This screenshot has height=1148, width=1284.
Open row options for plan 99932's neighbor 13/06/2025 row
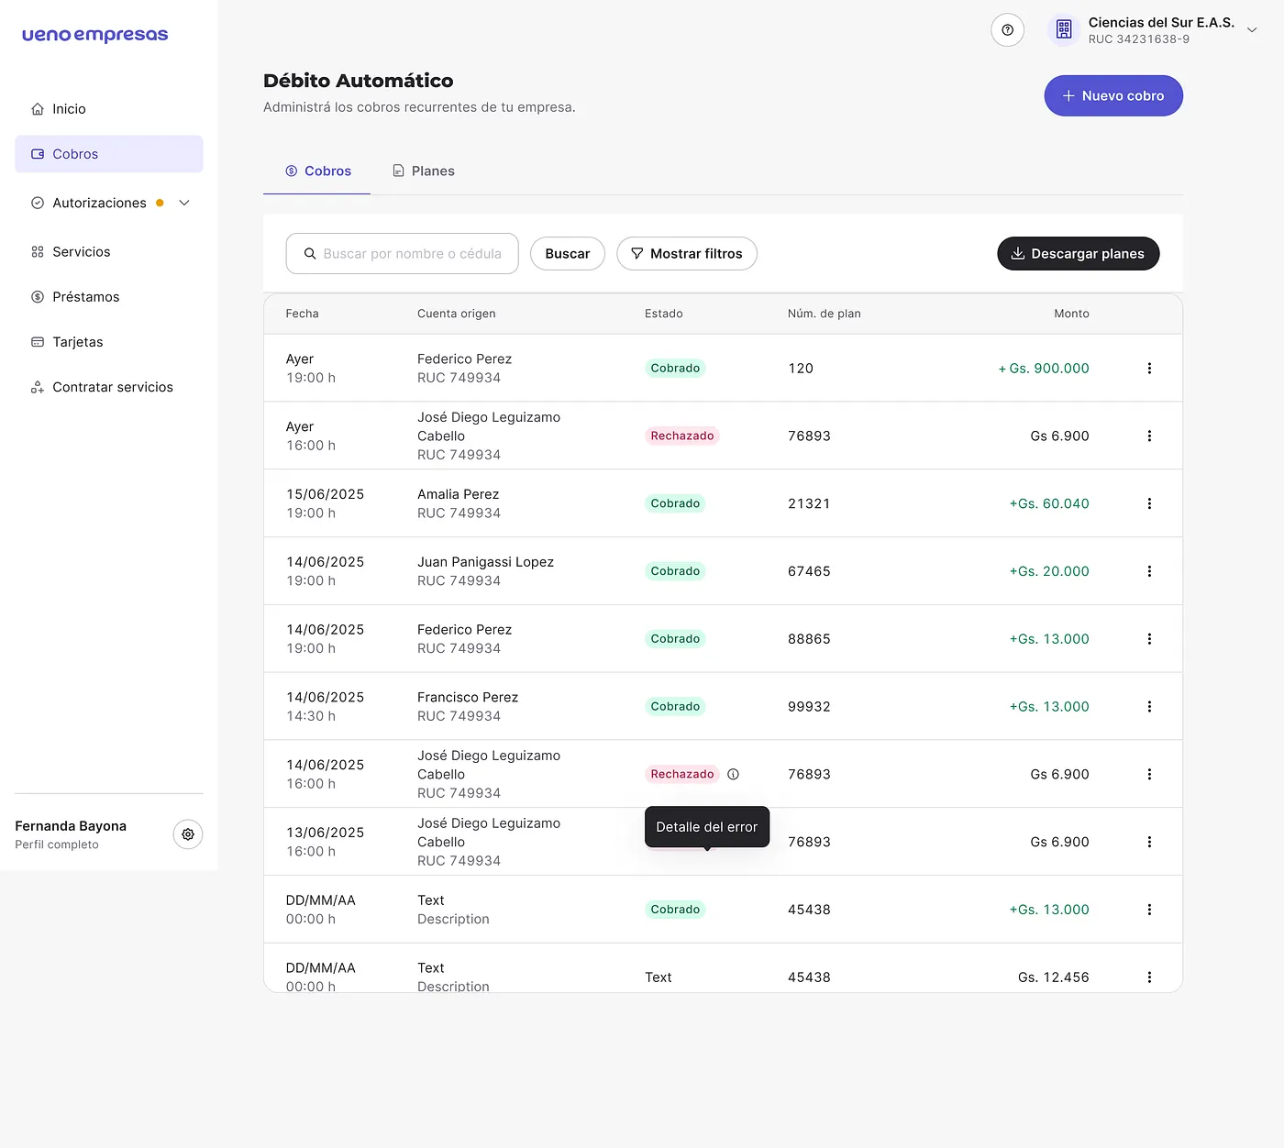point(1149,842)
